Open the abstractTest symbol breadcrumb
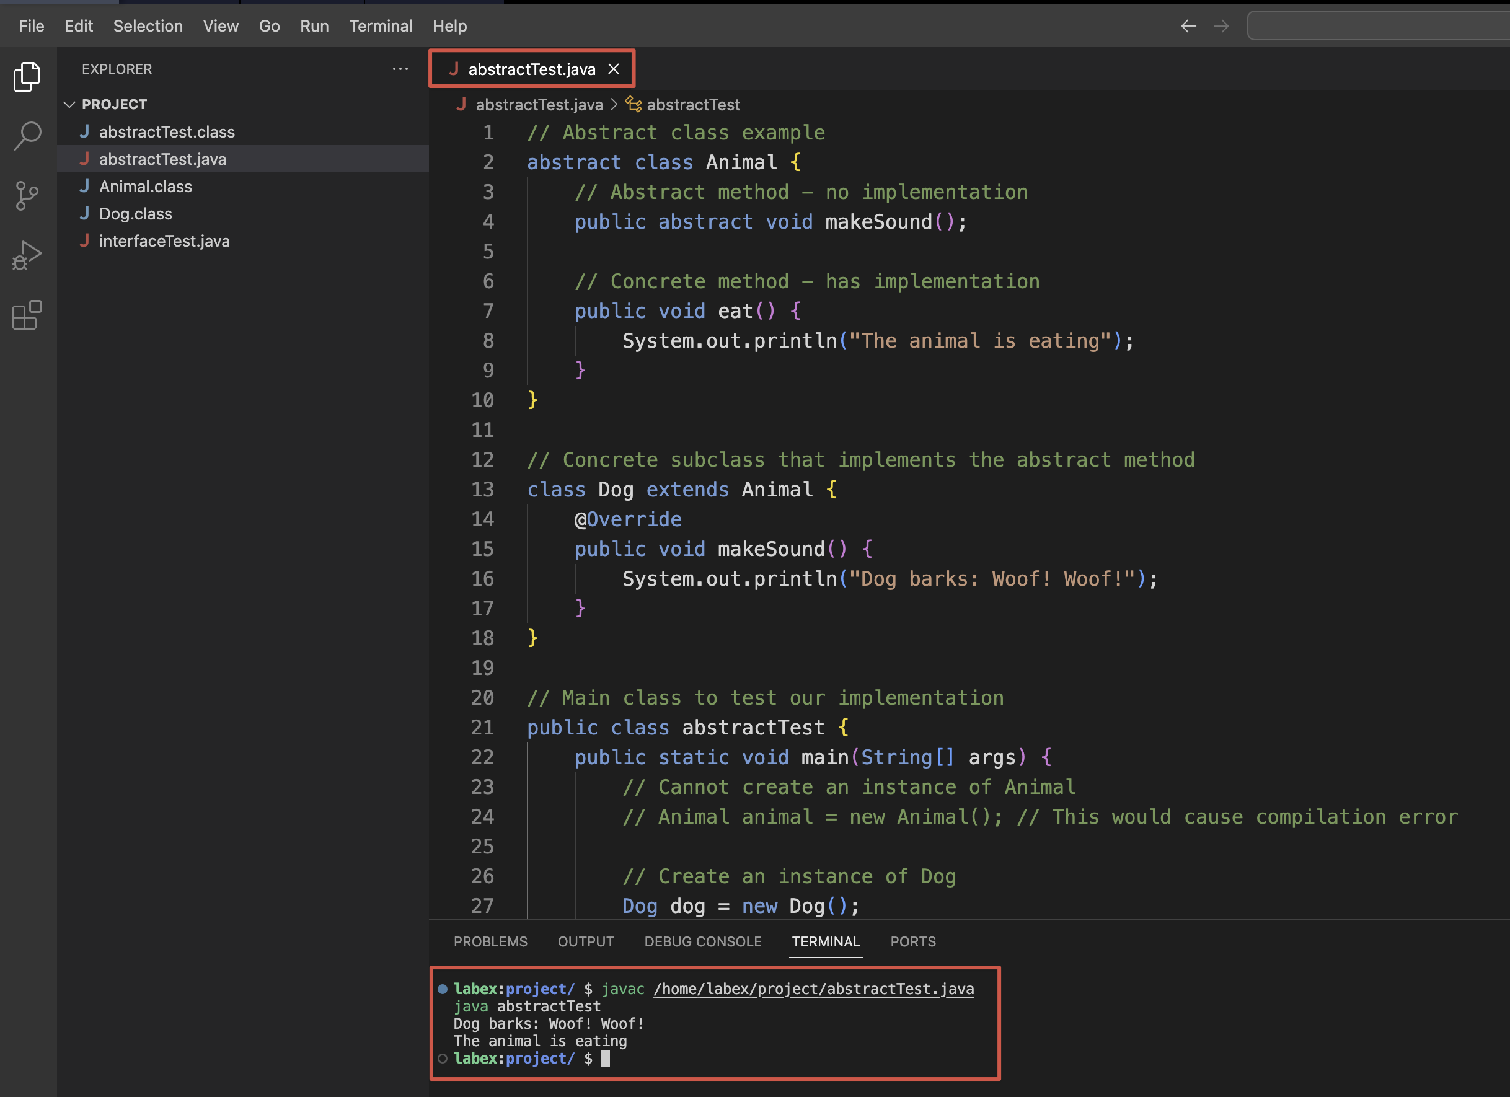The height and width of the screenshot is (1097, 1510). point(693,105)
